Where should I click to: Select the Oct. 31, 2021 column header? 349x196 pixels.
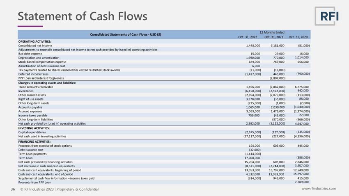tap(274, 37)
